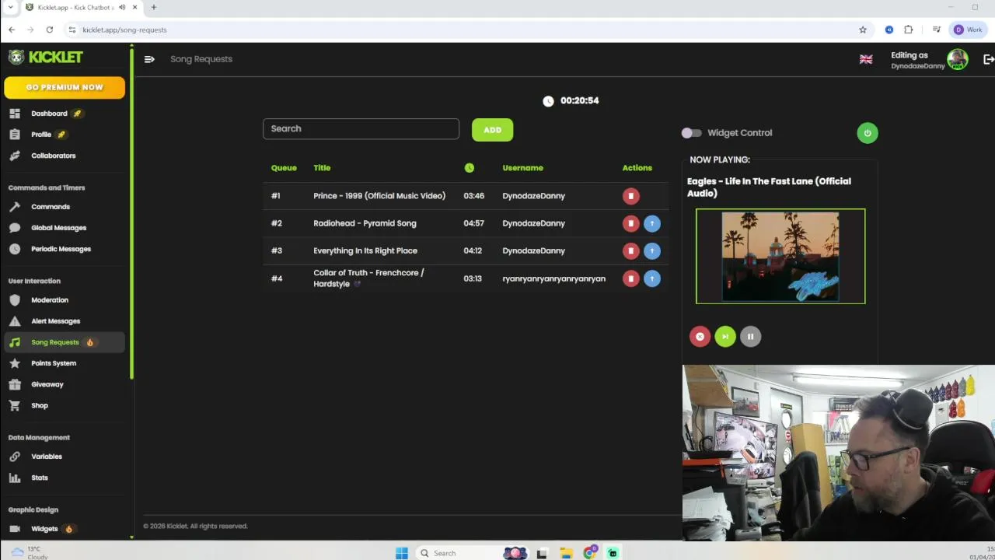Screen dimensions: 995x560
Task: Click the Stats bar chart icon
Action: click(15, 478)
